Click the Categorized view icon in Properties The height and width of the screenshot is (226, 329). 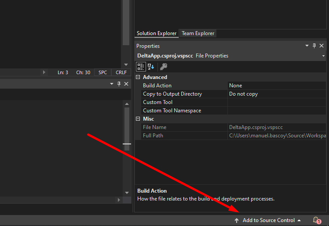141,67
